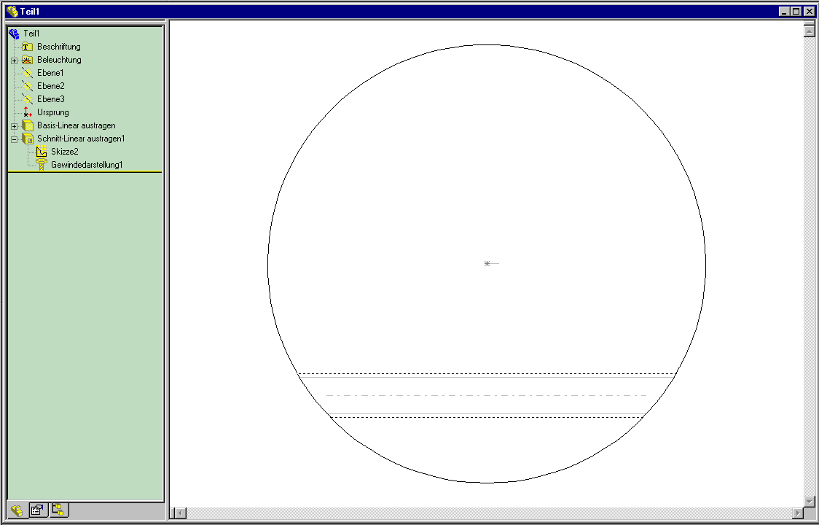Click vertical scrollbar up arrow
This screenshot has height=525, width=819.
pyautogui.click(x=809, y=31)
